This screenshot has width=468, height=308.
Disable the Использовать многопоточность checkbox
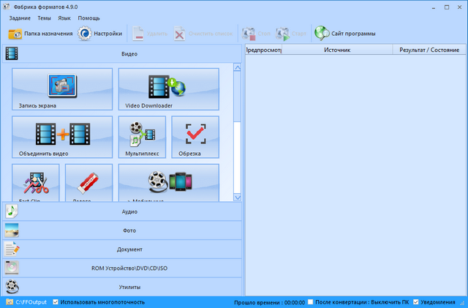pyautogui.click(x=56, y=301)
